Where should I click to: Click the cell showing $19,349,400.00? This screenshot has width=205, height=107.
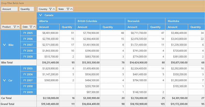pos(48,104)
